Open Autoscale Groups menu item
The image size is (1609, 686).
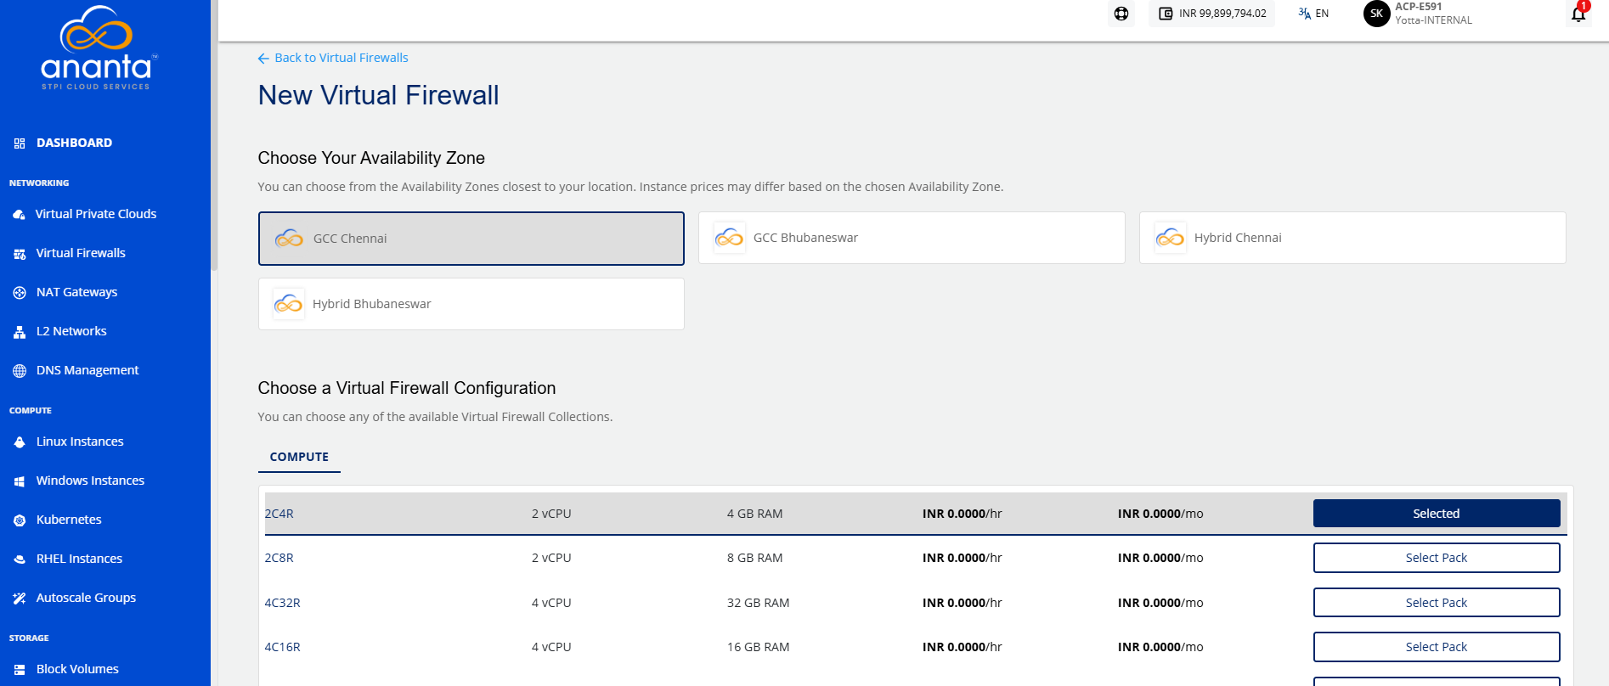pos(86,598)
